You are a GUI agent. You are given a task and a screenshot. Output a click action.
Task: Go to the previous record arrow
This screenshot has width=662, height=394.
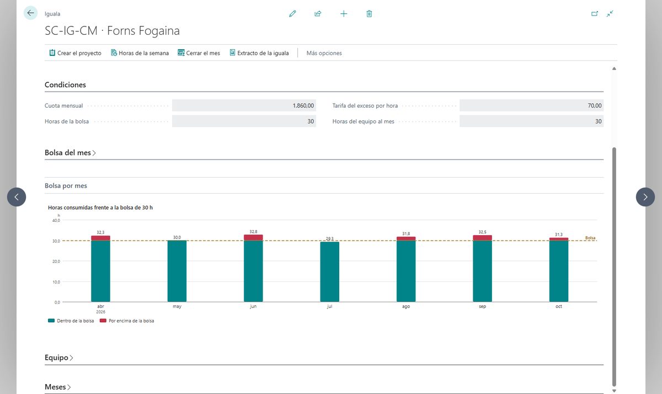pyautogui.click(x=17, y=197)
